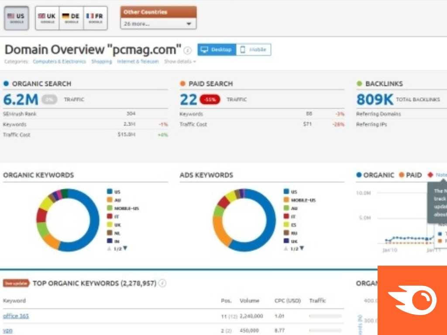
Task: Click the 6.2M organic traffic value
Action: point(21,99)
